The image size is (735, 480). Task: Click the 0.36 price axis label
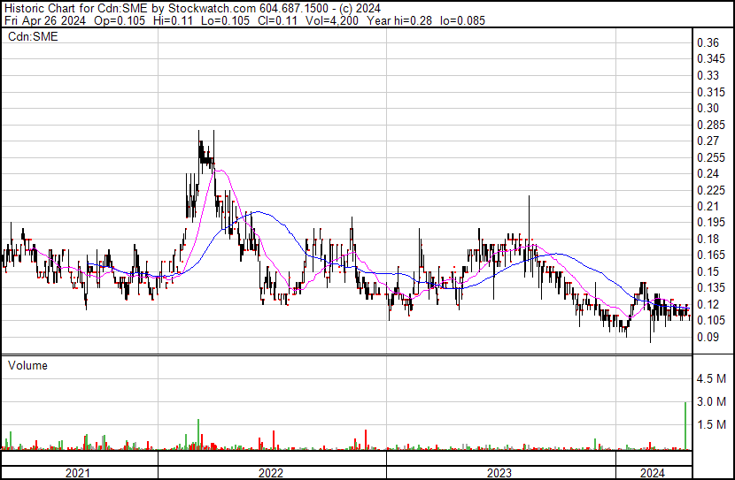[708, 43]
